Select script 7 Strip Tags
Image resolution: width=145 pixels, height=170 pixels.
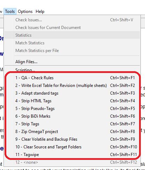pyautogui.click(x=72, y=124)
